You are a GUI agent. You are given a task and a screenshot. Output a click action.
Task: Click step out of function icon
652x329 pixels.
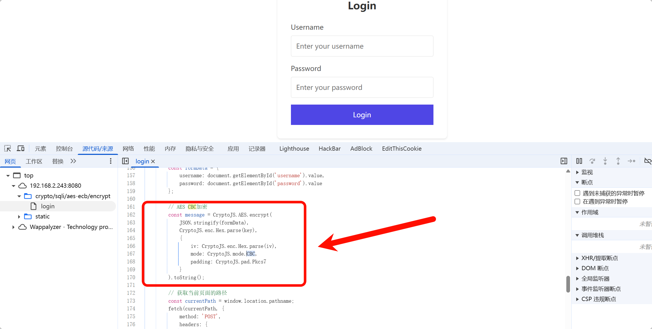click(x=618, y=161)
